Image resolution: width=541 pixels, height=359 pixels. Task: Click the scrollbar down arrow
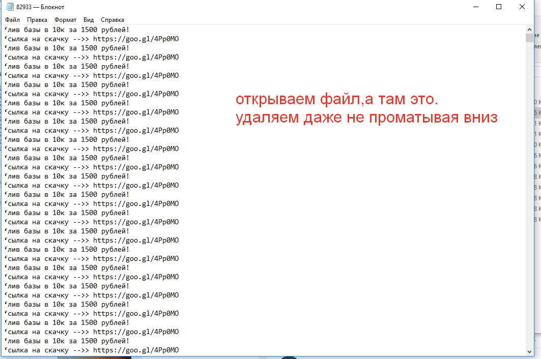click(529, 351)
